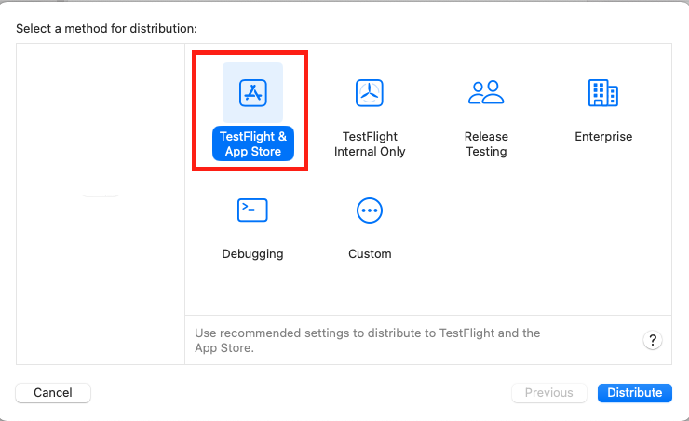Click the 'Release Testing' label
Viewport: 689px width, 421px height.
[486, 143]
